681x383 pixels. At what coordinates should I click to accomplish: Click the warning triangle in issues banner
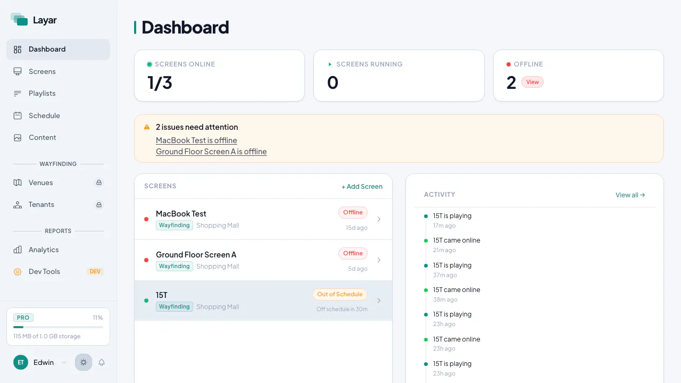tap(147, 127)
